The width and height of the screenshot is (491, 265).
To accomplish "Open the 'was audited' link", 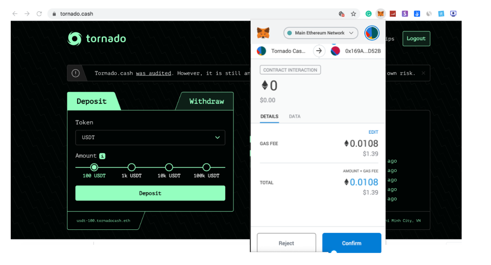I will (154, 73).
